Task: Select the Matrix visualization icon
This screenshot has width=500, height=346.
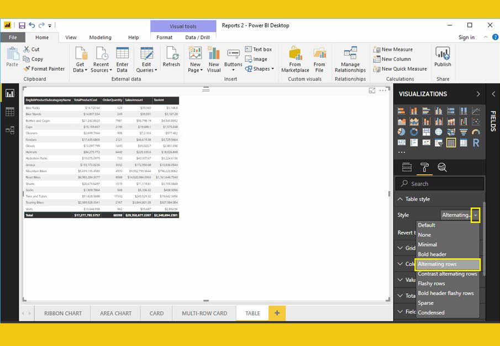Action: tap(464, 142)
